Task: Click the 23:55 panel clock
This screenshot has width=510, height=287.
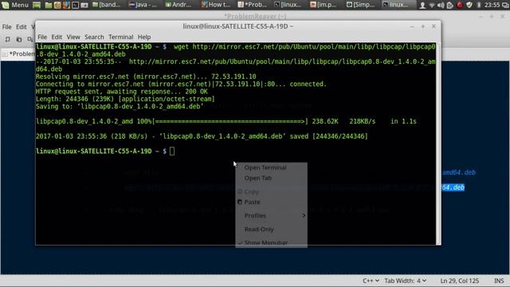Action: coord(492,5)
